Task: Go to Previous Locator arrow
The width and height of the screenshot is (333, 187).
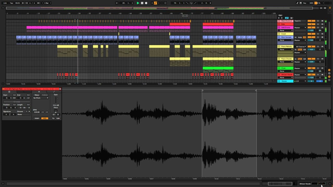Action: point(279,18)
